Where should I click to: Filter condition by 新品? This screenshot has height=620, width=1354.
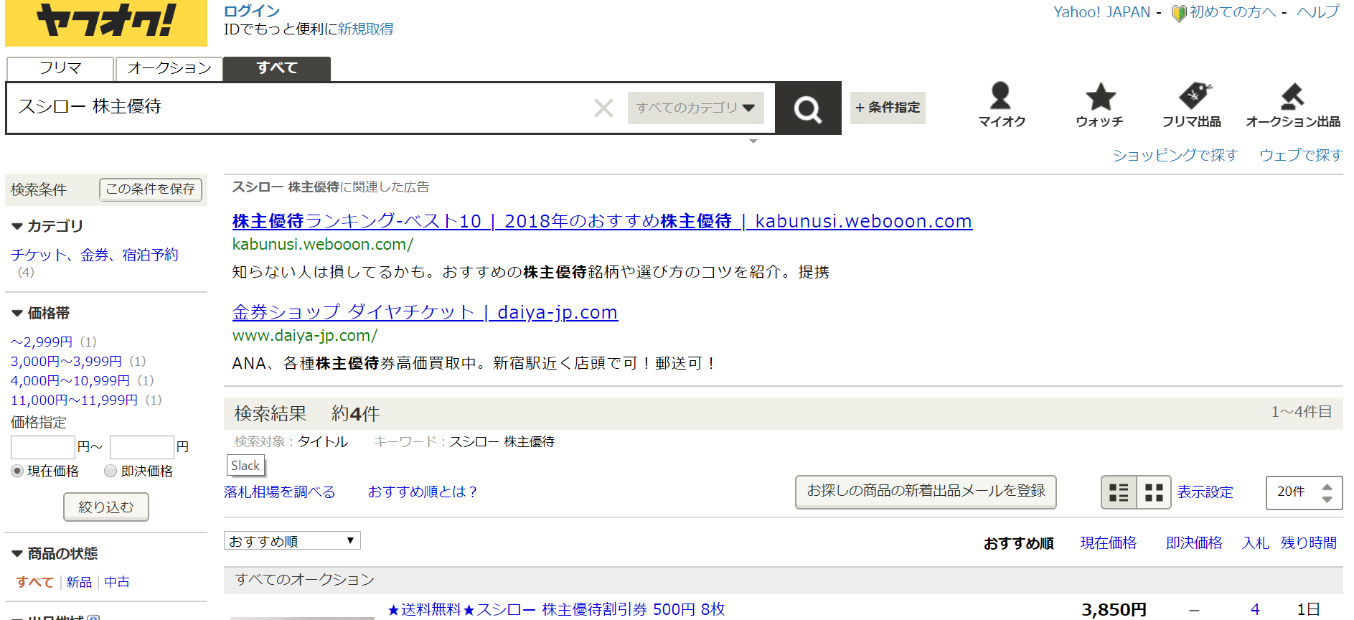79,582
